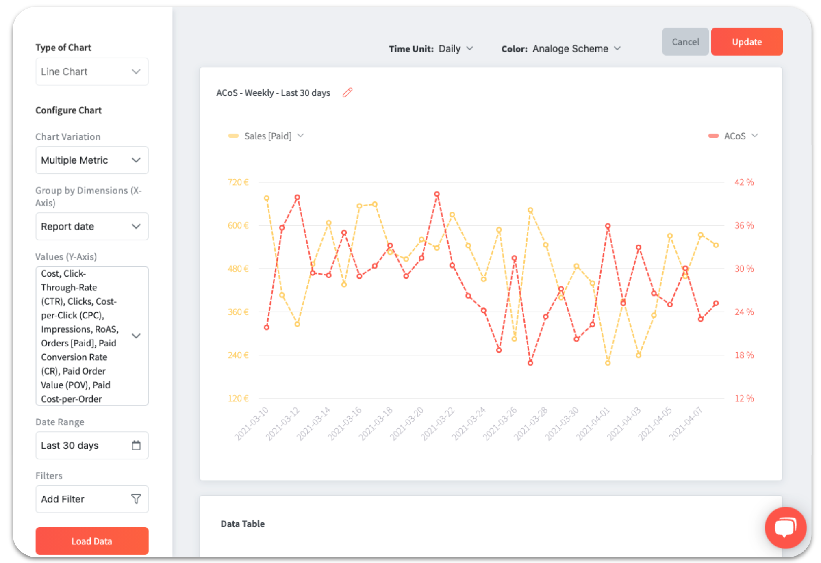Click the red ACoS legend swatch
821x563 pixels.
coord(713,136)
